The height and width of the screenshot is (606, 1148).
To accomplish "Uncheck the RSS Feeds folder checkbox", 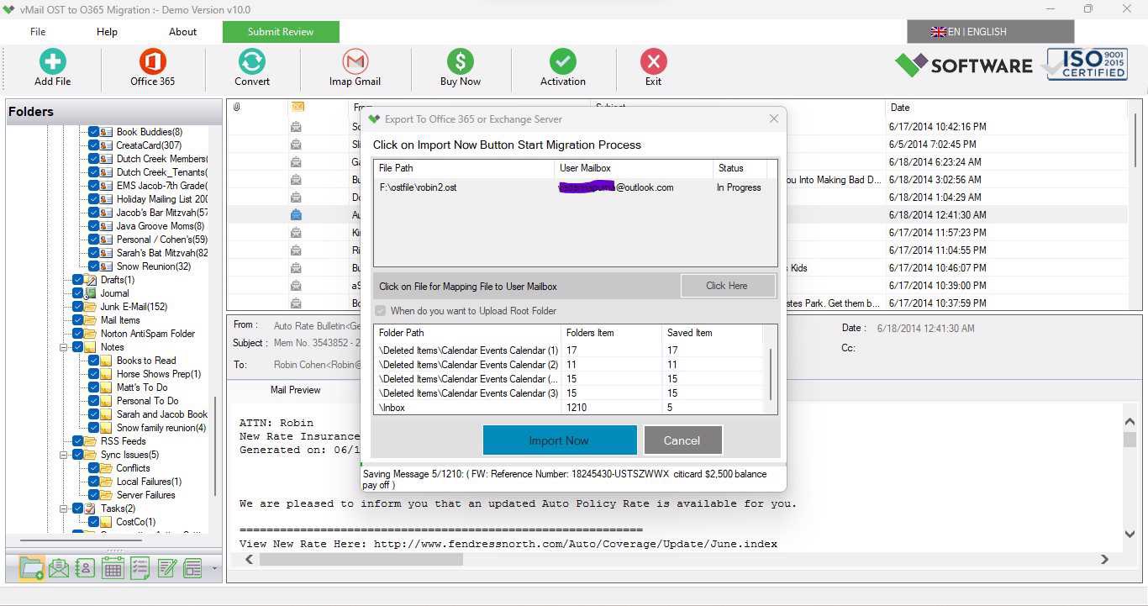I will click(77, 441).
